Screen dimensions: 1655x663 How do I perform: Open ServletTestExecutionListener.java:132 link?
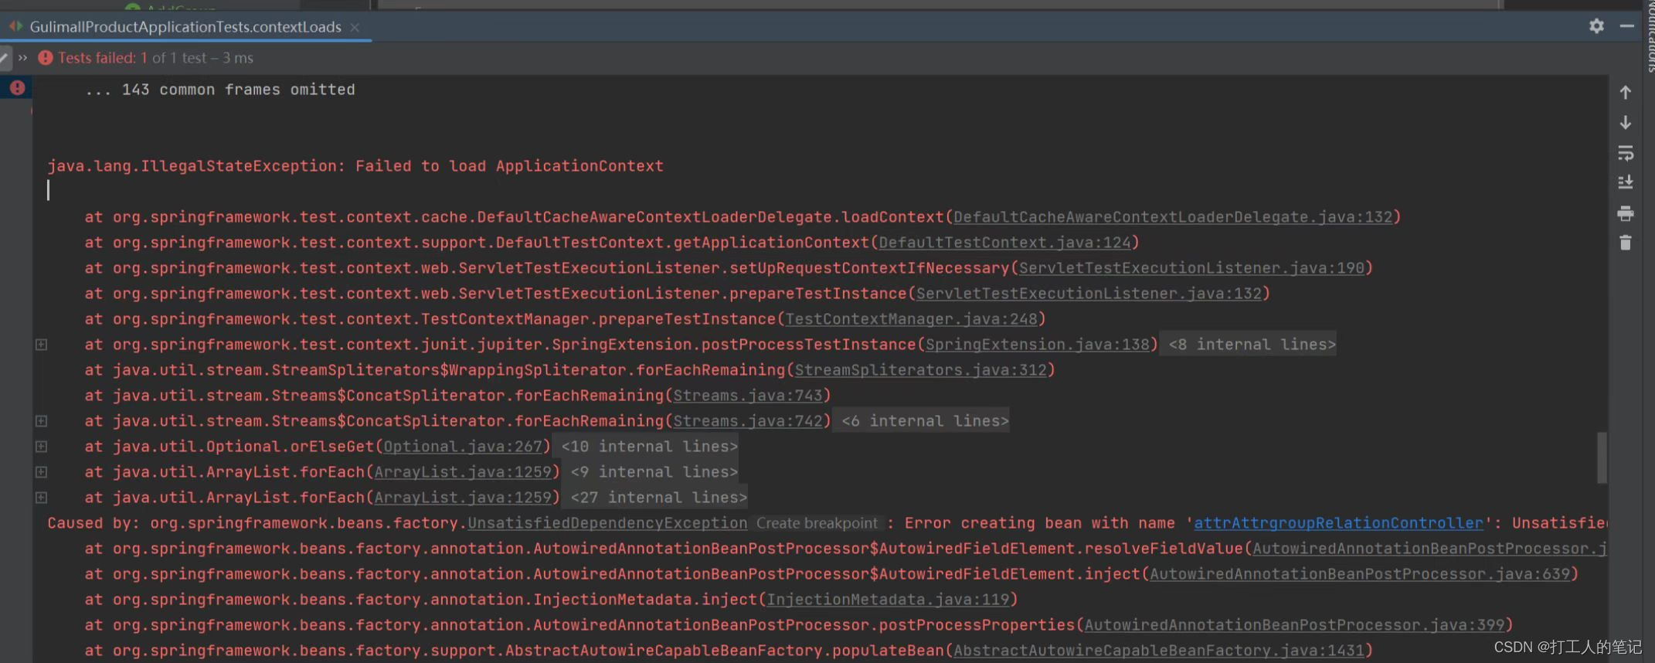click(x=1089, y=294)
